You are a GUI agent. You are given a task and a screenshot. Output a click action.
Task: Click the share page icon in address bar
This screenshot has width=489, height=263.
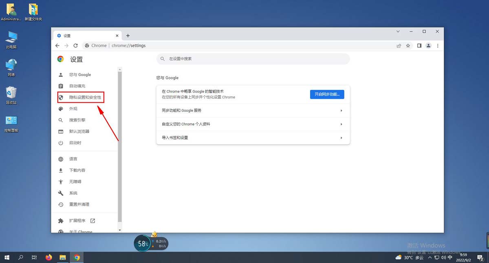point(399,46)
